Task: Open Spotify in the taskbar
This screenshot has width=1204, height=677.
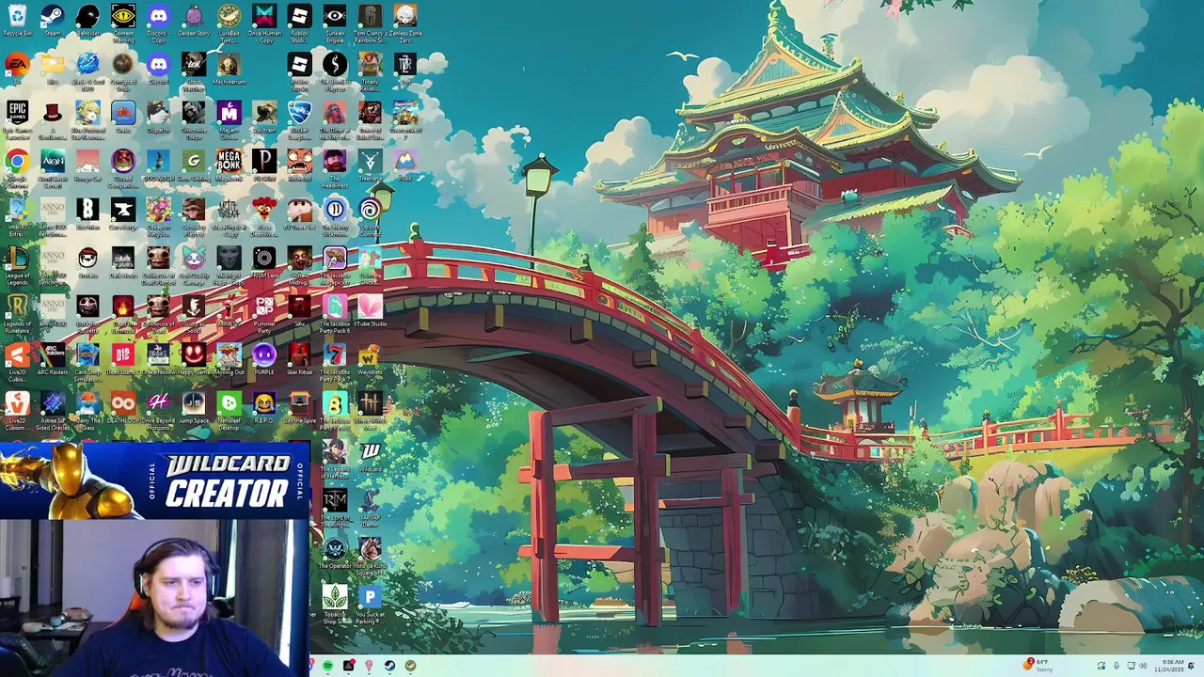Action: 327,666
